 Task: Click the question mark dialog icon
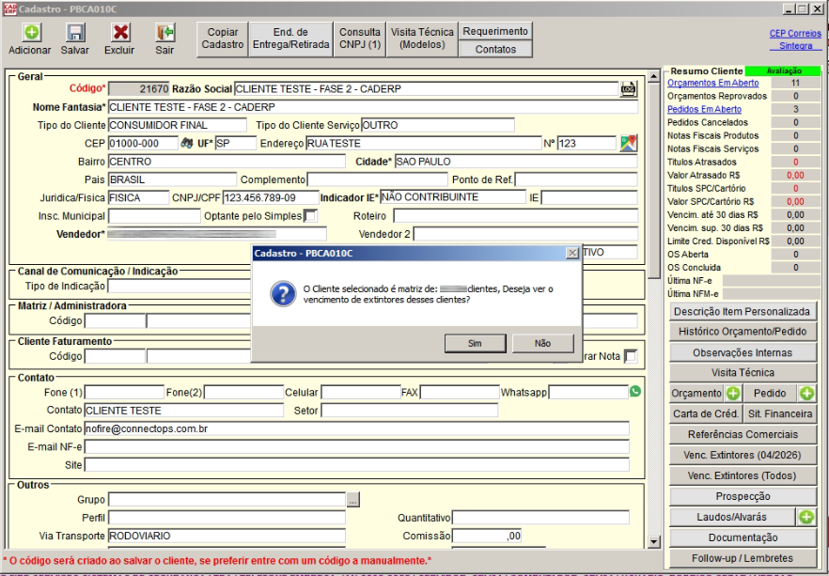click(x=283, y=294)
